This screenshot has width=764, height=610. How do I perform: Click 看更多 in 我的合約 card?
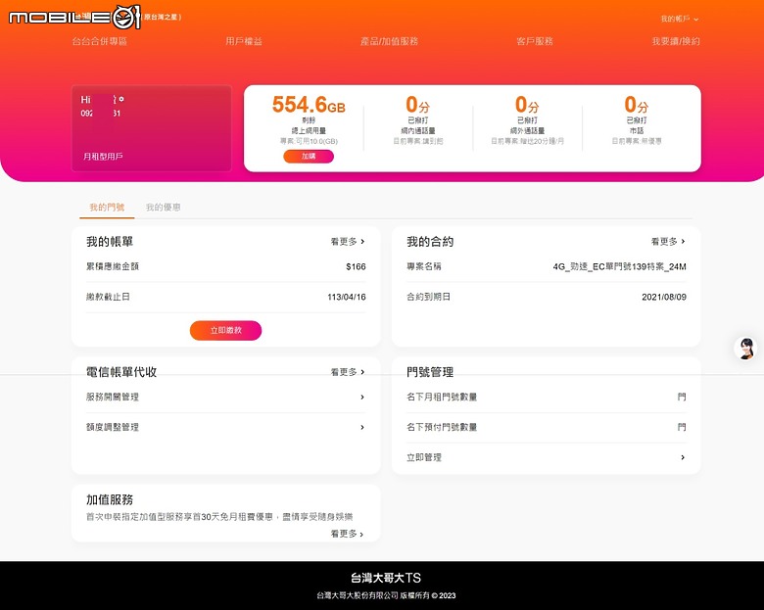tap(668, 242)
